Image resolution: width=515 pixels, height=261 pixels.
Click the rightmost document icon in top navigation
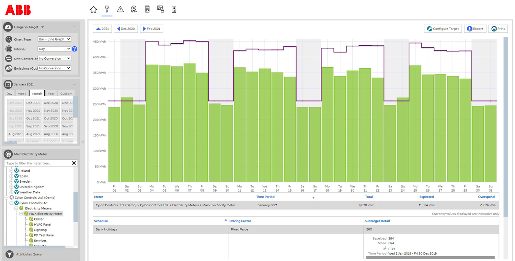tap(174, 9)
